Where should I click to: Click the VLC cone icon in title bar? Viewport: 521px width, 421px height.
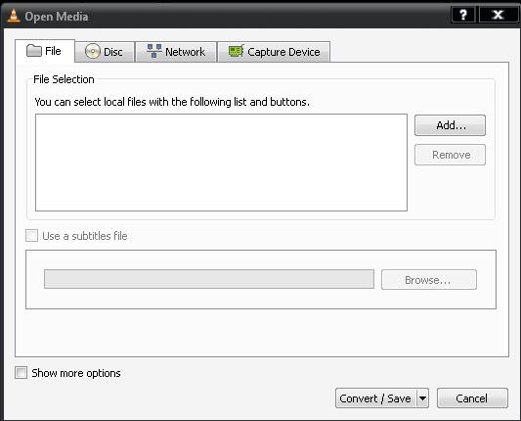[x=14, y=16]
